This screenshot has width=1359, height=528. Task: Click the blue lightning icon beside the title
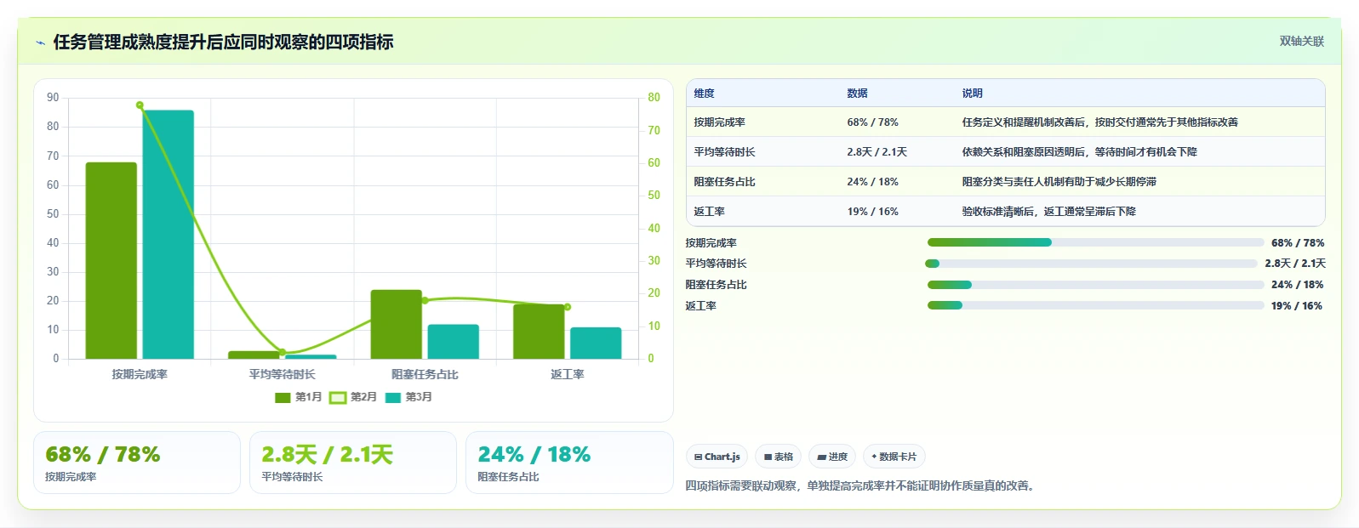click(40, 43)
